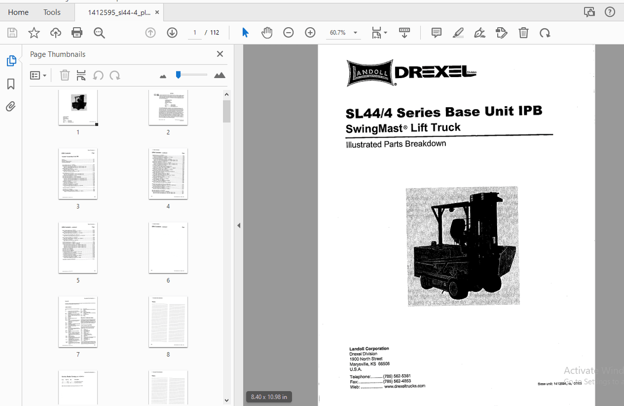Select the Hand tool
Viewport: 624px width, 406px height.
(267, 32)
